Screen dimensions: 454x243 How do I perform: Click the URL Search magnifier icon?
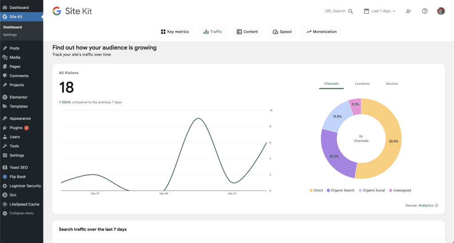pyautogui.click(x=351, y=11)
